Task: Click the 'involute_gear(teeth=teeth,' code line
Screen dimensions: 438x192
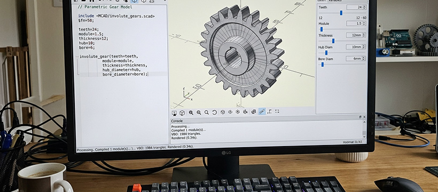Action: (108, 57)
